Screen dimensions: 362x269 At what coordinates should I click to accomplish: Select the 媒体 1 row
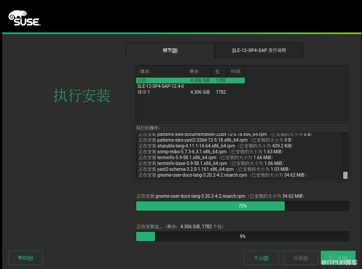(x=190, y=92)
